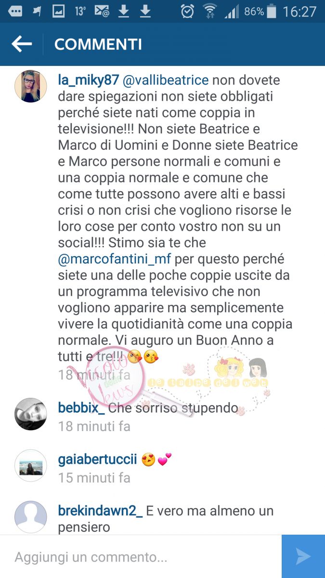Focus the Aggiungi un commento field
325x578 pixels.
pos(141,557)
